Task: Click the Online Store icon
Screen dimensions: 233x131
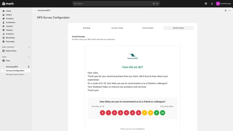Action: [x=3, y=51]
